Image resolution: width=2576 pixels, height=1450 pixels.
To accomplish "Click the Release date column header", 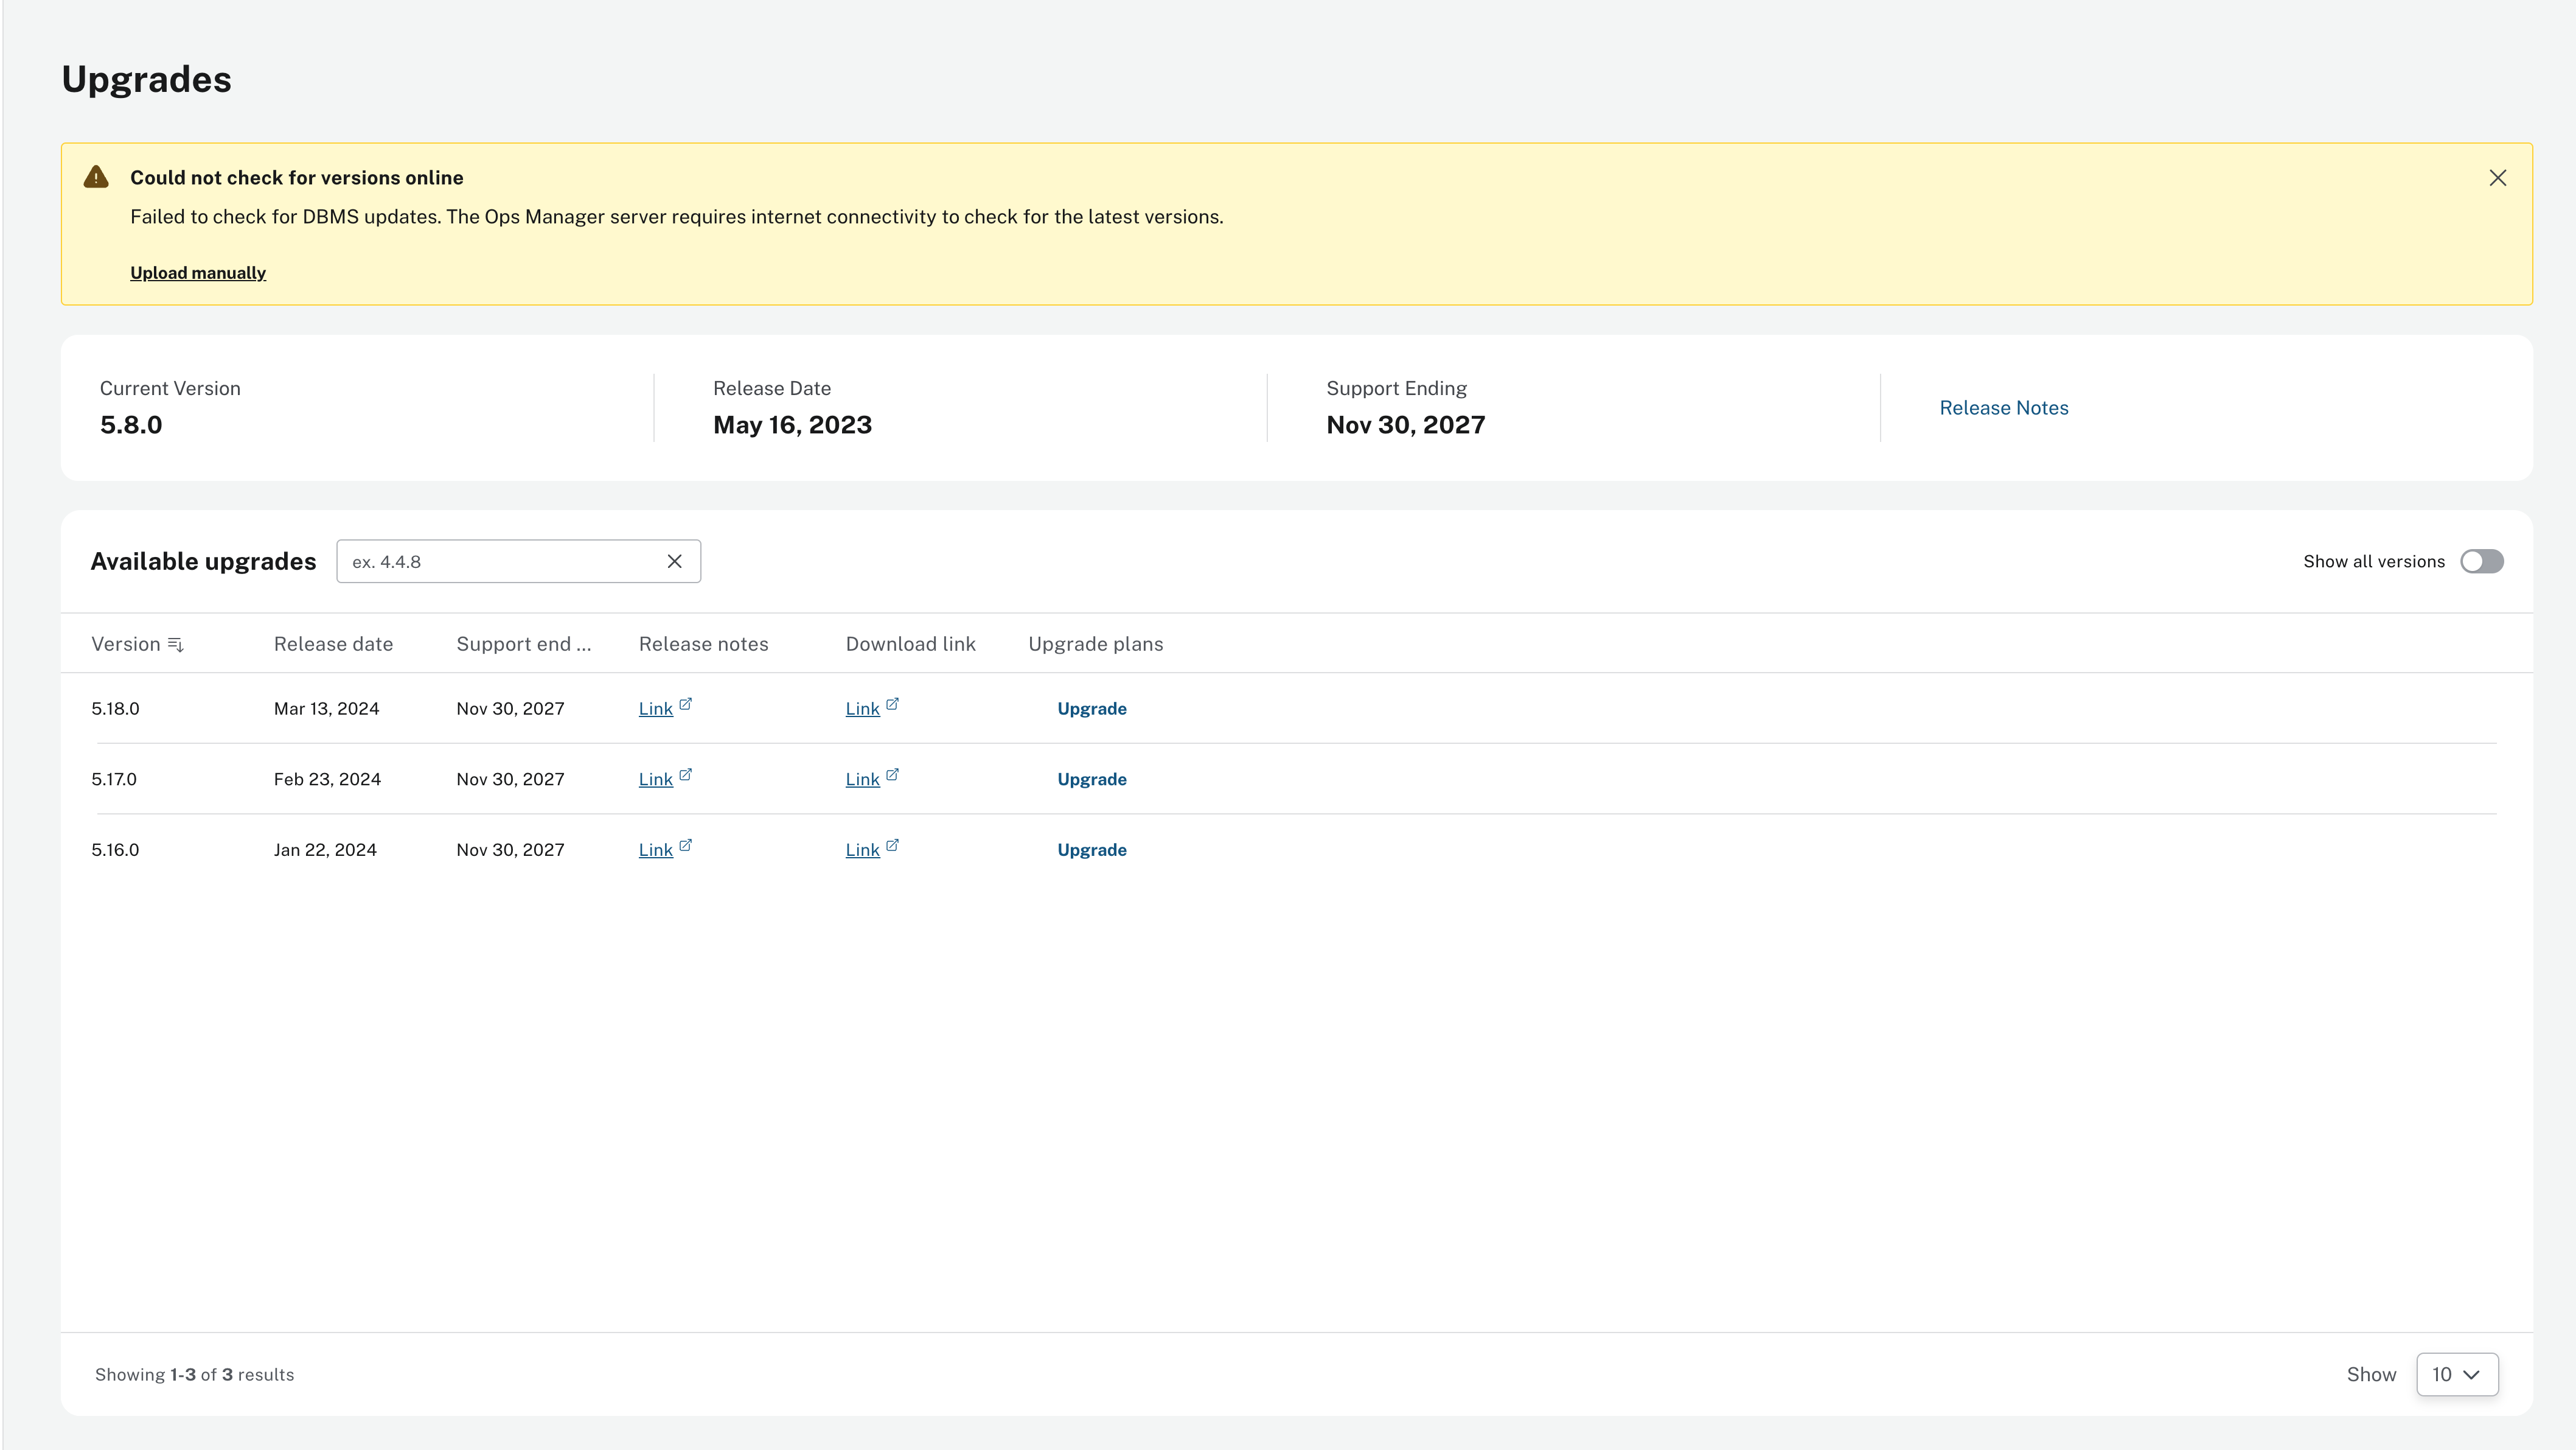I will tap(333, 645).
